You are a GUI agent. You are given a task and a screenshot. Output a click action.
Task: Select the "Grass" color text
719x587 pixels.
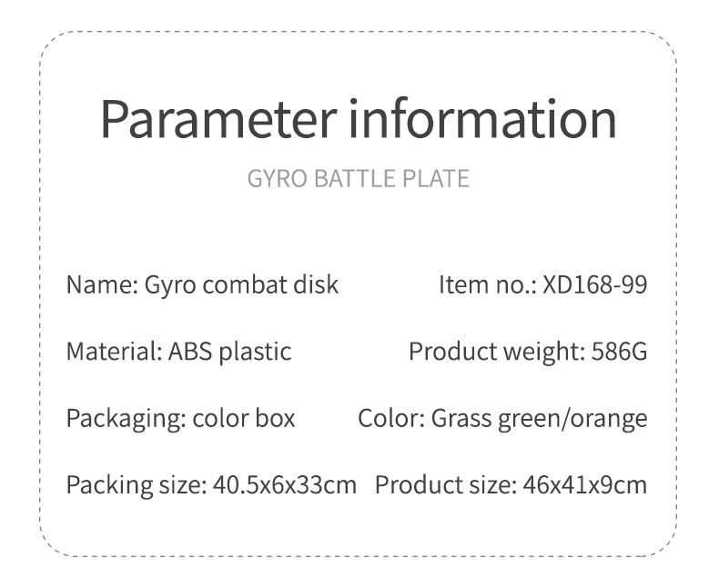click(x=461, y=418)
